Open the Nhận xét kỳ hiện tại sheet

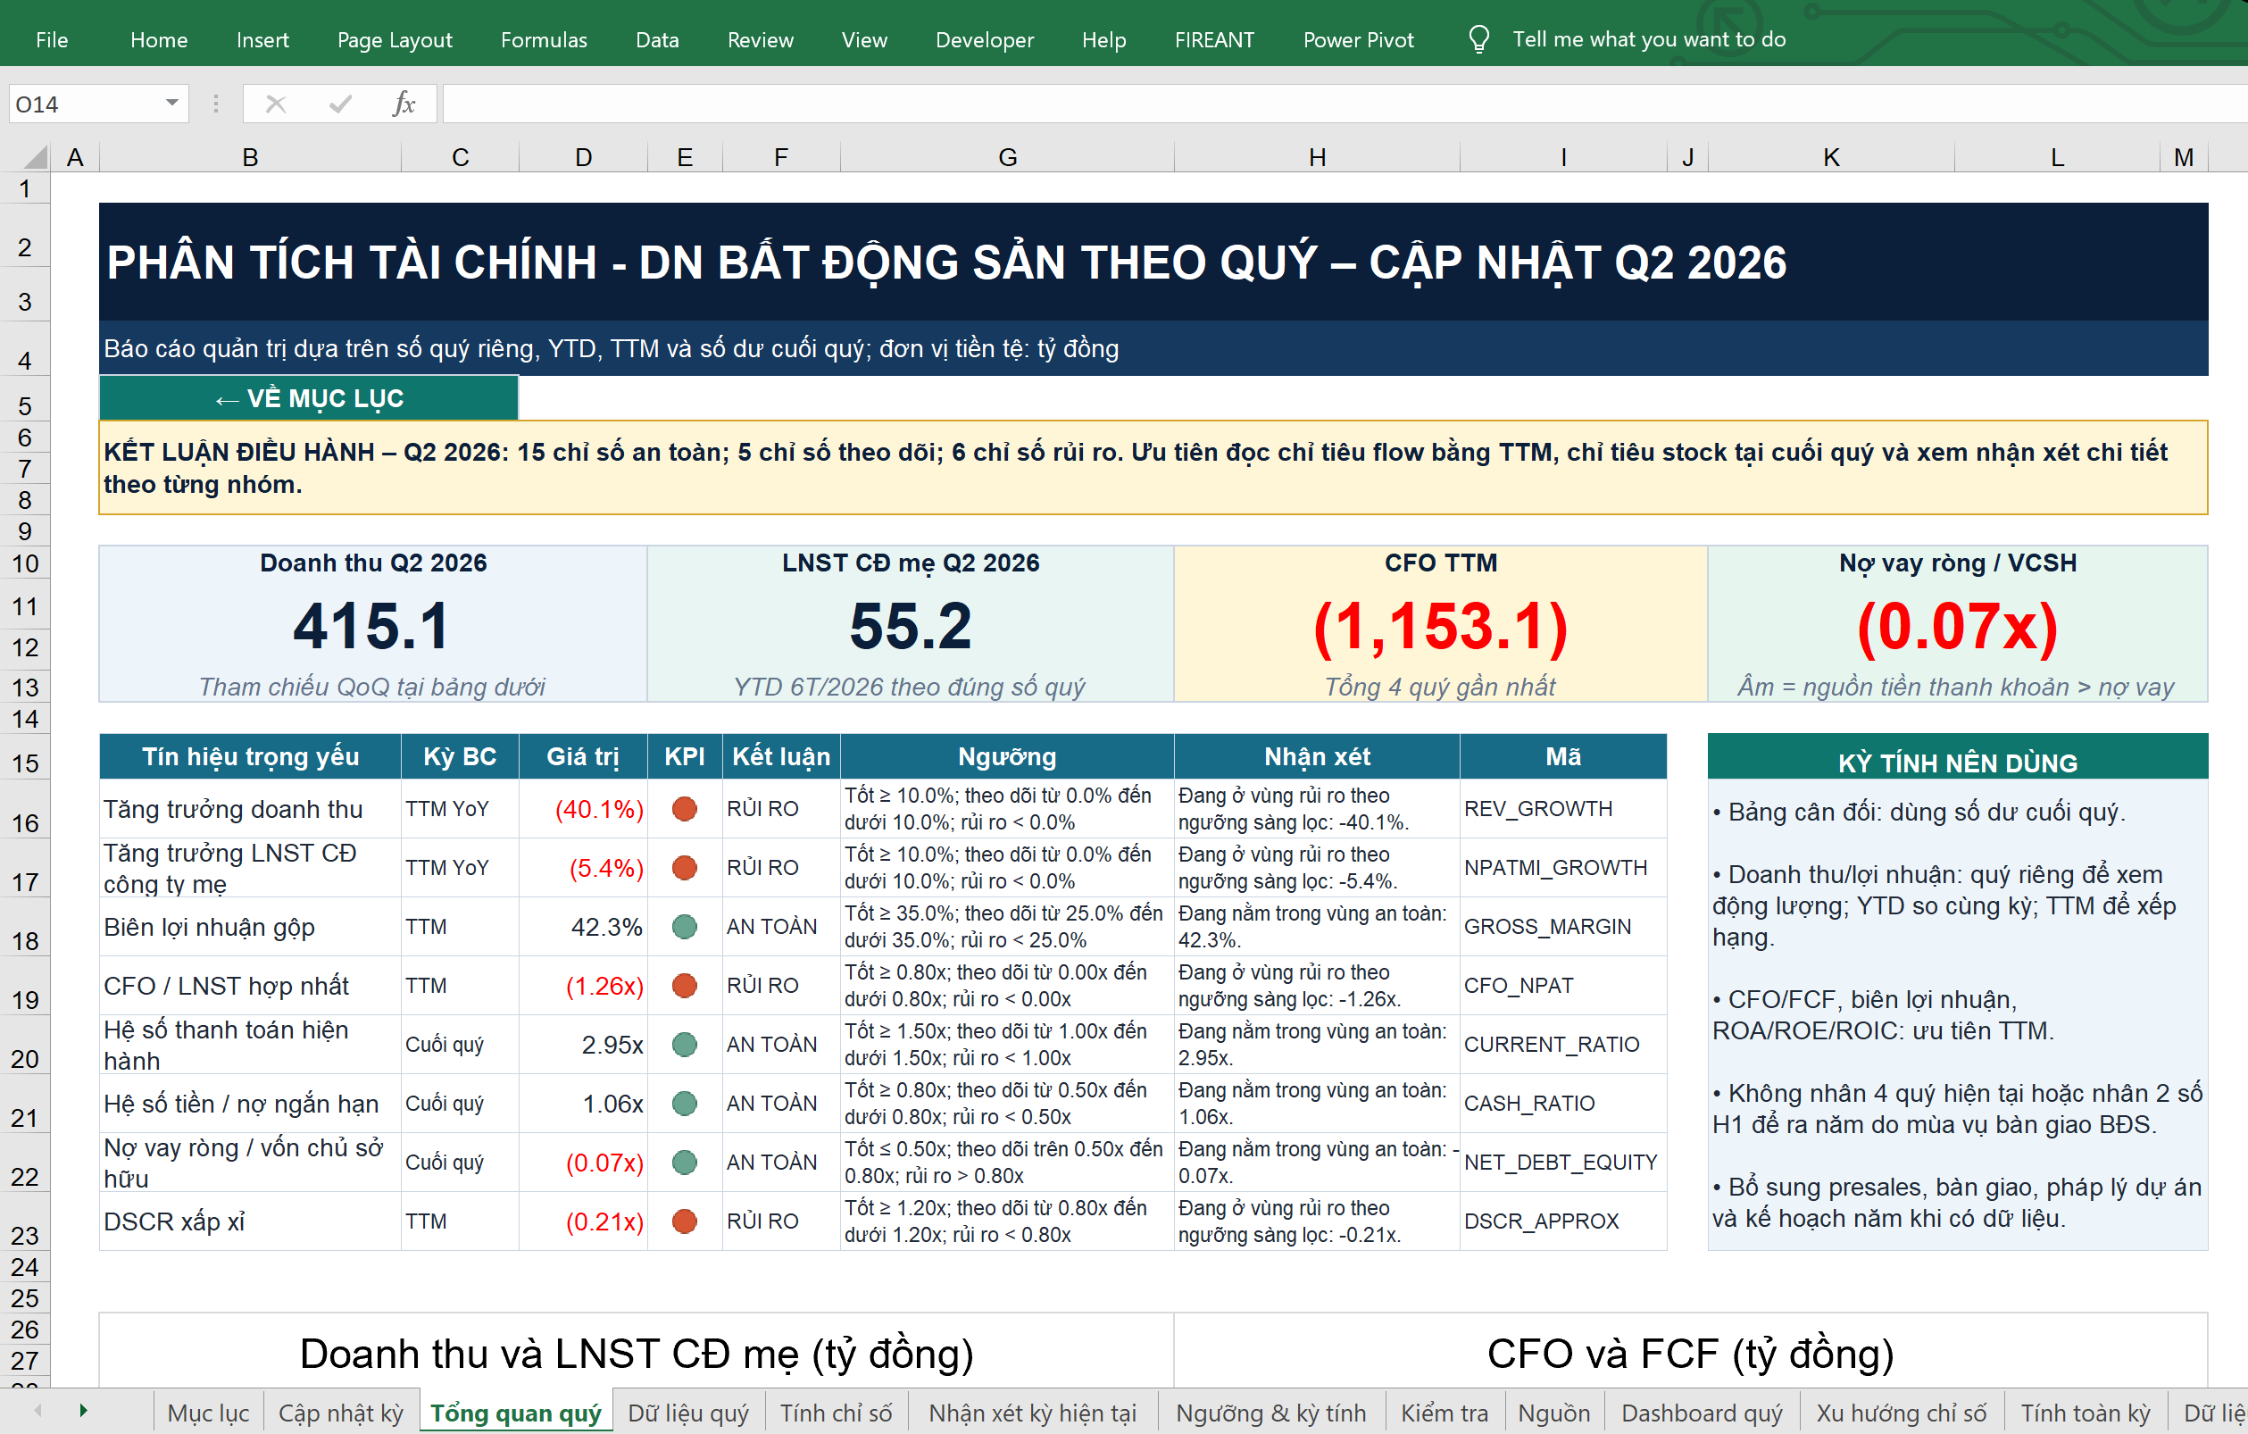(x=1033, y=1413)
